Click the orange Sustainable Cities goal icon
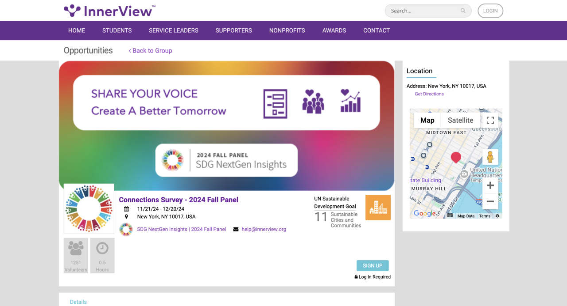This screenshot has width=567, height=306. [x=378, y=208]
